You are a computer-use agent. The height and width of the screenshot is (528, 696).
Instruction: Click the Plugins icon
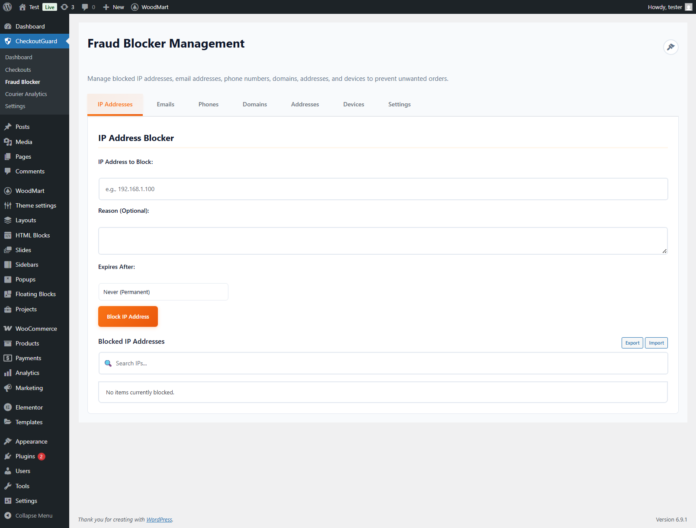pos(8,456)
